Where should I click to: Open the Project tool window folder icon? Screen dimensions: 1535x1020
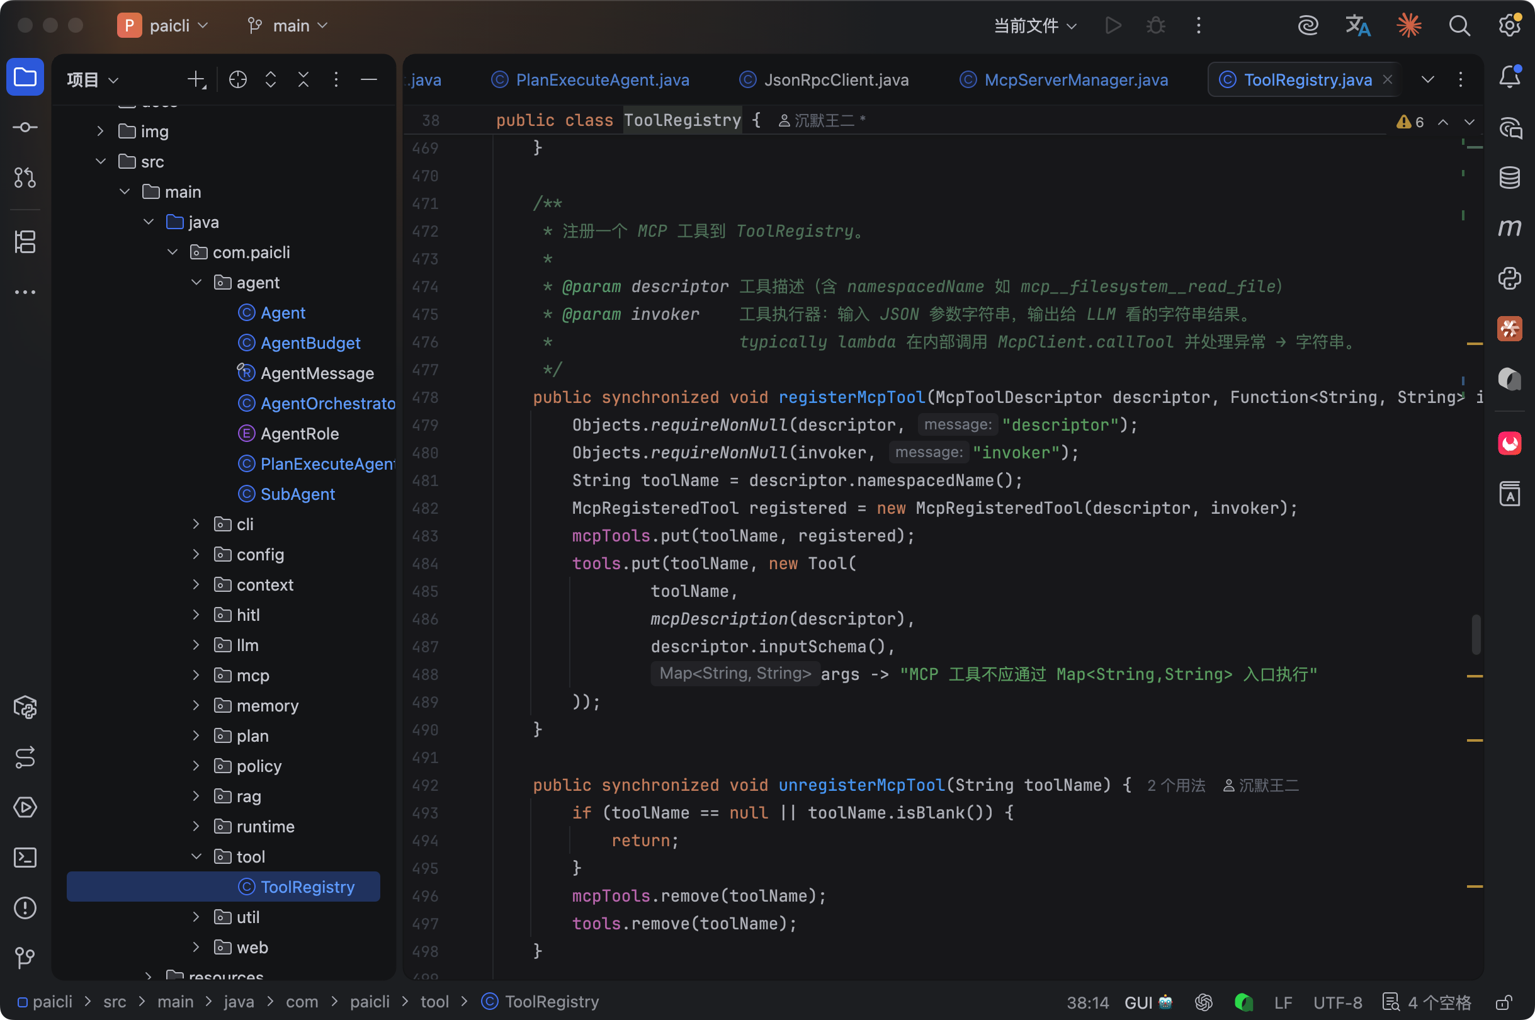[25, 77]
